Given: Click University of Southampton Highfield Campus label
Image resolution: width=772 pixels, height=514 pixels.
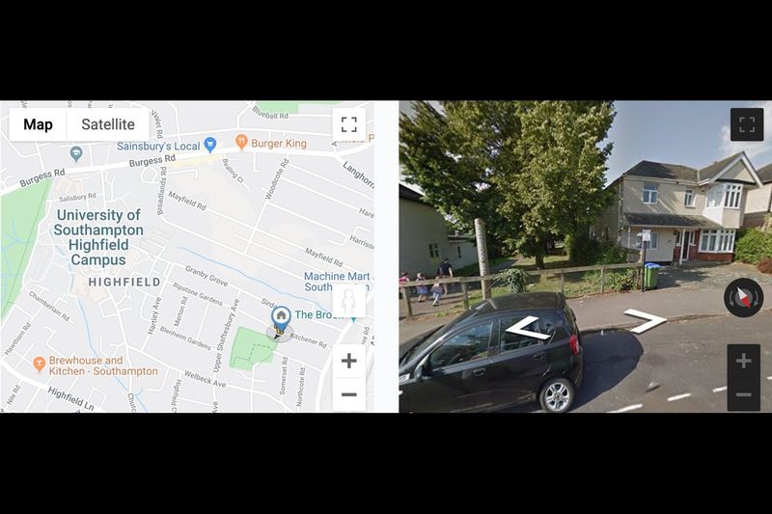Looking at the screenshot, I should coord(98,237).
